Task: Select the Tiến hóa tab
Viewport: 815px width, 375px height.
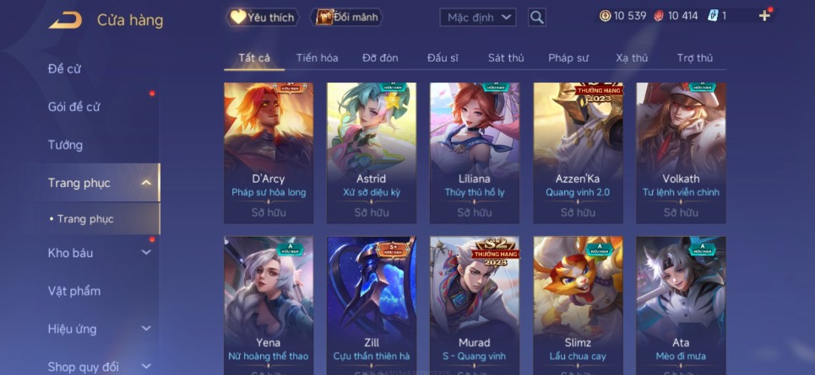Action: [317, 58]
